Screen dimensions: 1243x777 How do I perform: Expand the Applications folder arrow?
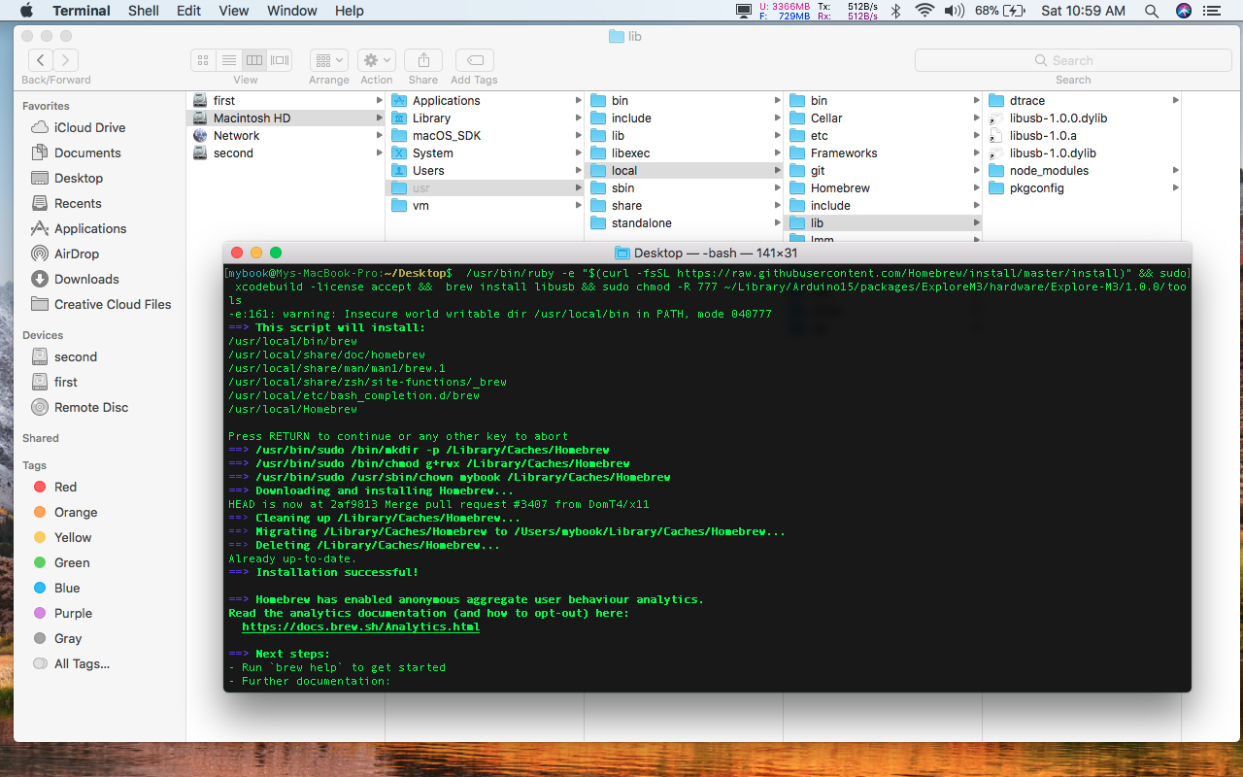coord(578,100)
